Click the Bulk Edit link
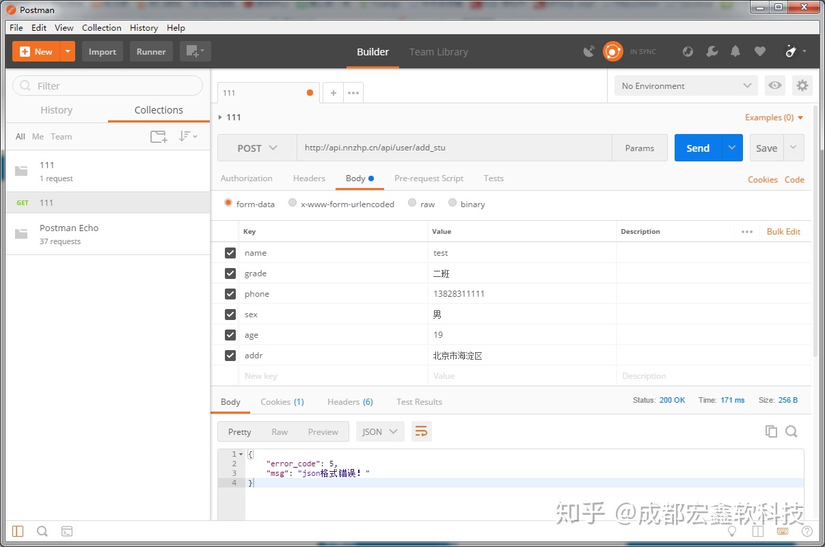This screenshot has width=825, height=547. pyautogui.click(x=783, y=232)
